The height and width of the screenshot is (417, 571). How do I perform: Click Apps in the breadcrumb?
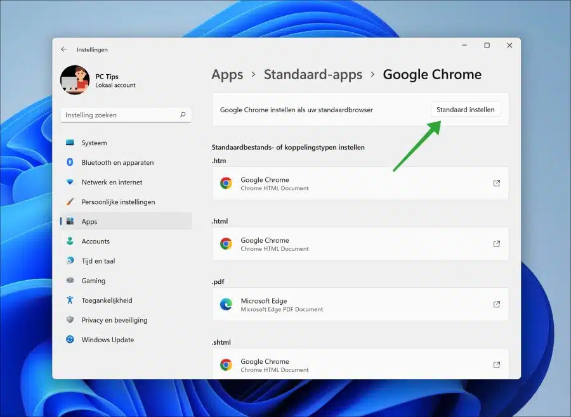tap(227, 75)
